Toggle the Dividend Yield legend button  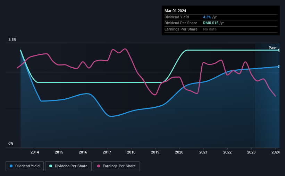[25, 166]
